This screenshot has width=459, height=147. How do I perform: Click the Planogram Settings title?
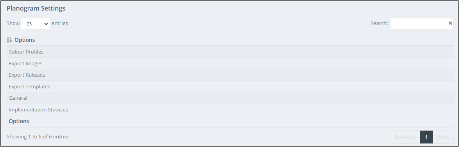36,9
